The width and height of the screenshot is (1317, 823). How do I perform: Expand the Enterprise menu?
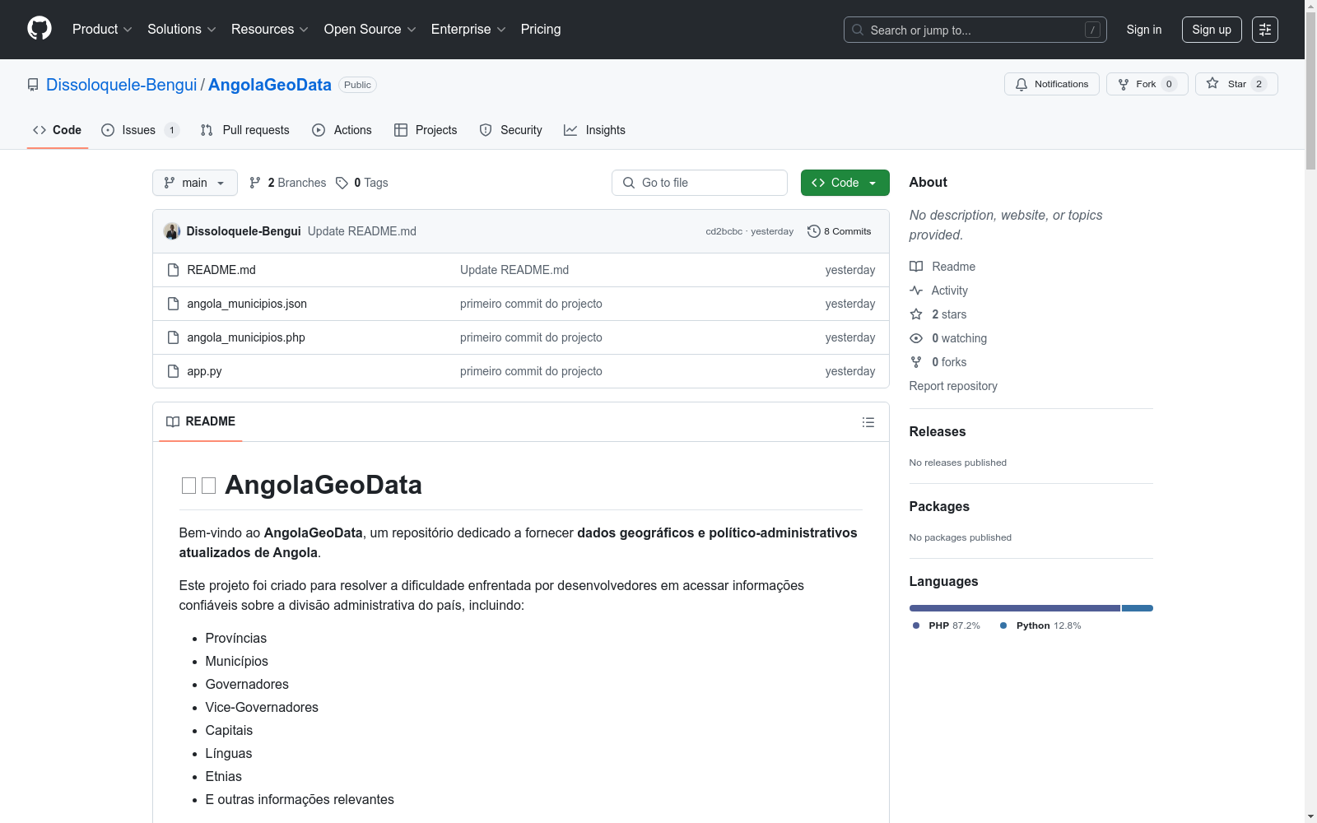coord(468,30)
